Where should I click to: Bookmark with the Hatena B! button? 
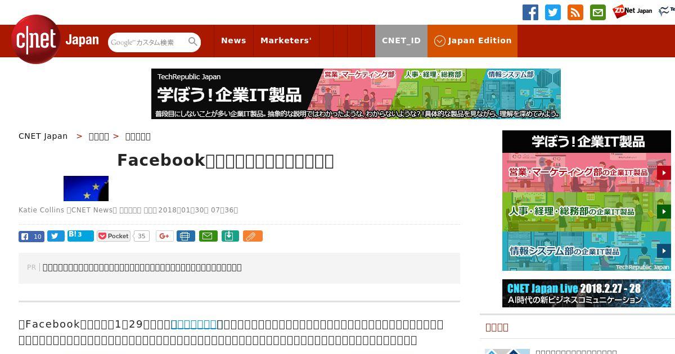80,235
